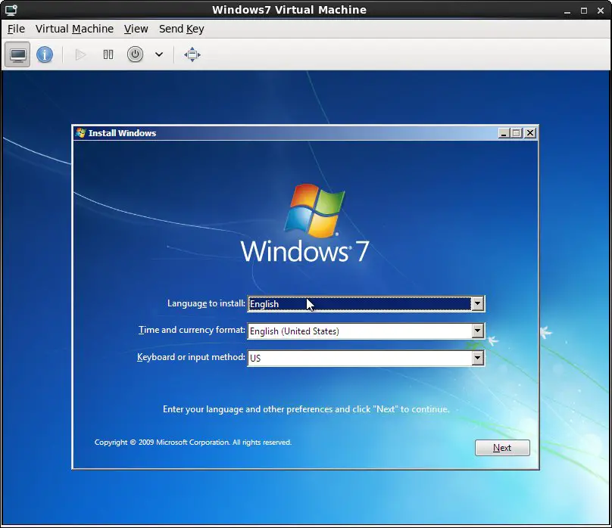Click the Next button

[x=502, y=448]
